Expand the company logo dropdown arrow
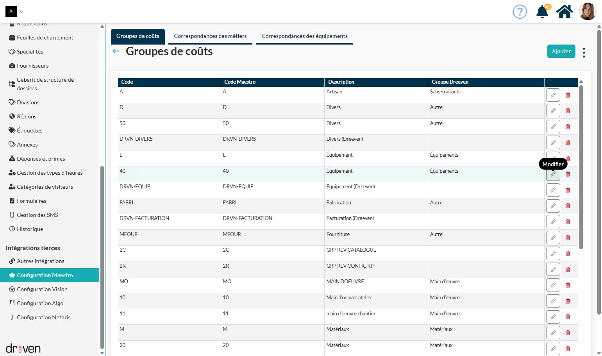Viewport: 602px width, 356px height. (21, 12)
